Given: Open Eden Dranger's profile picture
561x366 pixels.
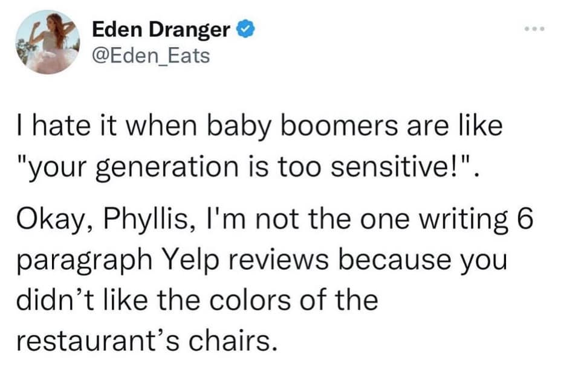Looking at the screenshot, I should (x=46, y=41).
